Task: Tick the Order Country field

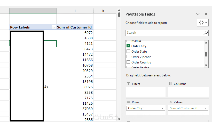Action: (128, 62)
